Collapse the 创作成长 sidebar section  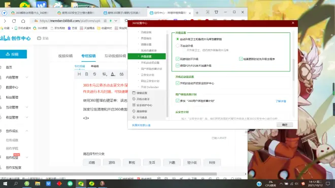pos(27,131)
